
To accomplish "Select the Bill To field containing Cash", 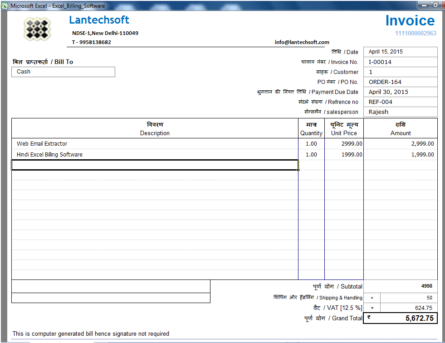I will pyautogui.click(x=64, y=72).
